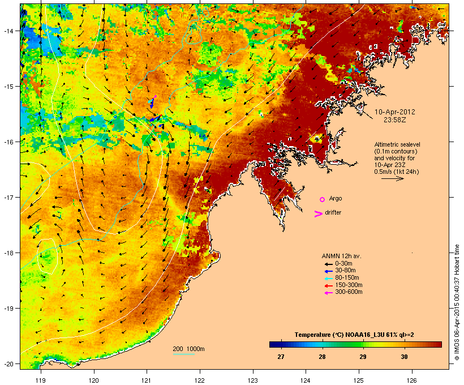
Task: Click the dark blue end of temperature colorbar
Action: (274, 344)
